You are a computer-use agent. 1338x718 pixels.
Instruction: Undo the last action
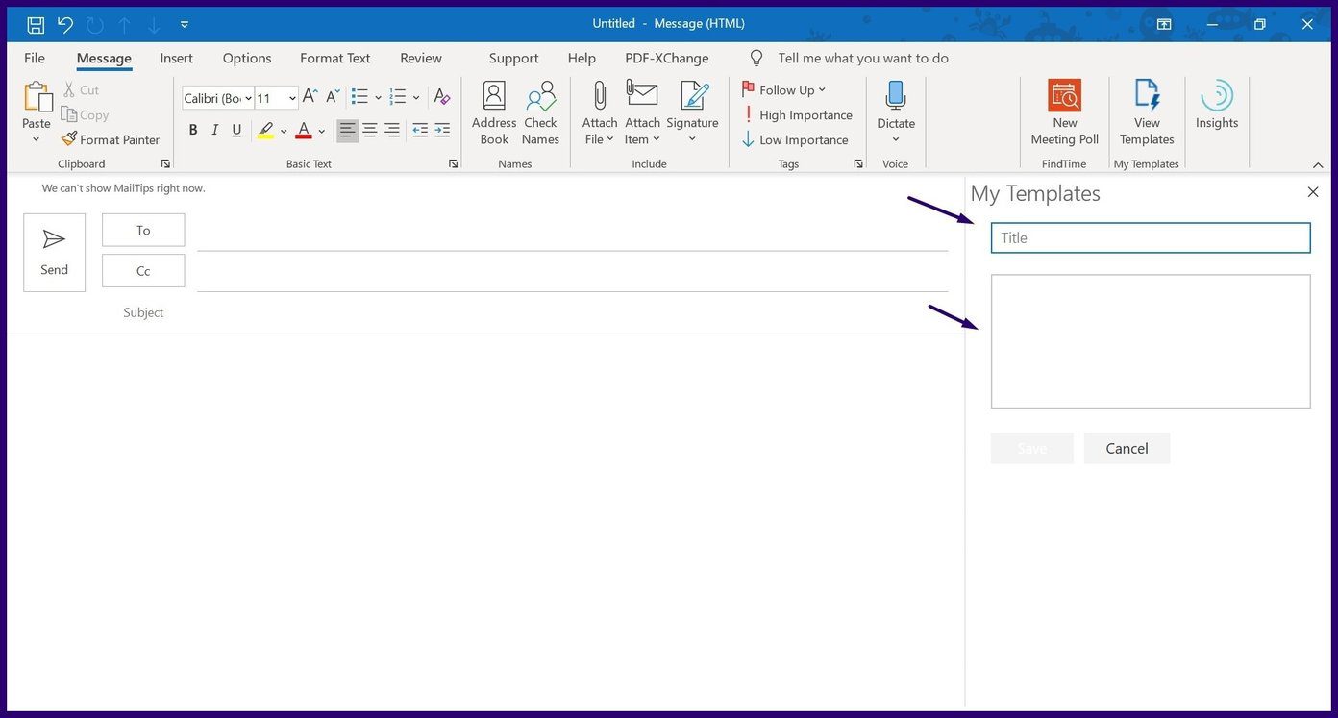pyautogui.click(x=65, y=24)
